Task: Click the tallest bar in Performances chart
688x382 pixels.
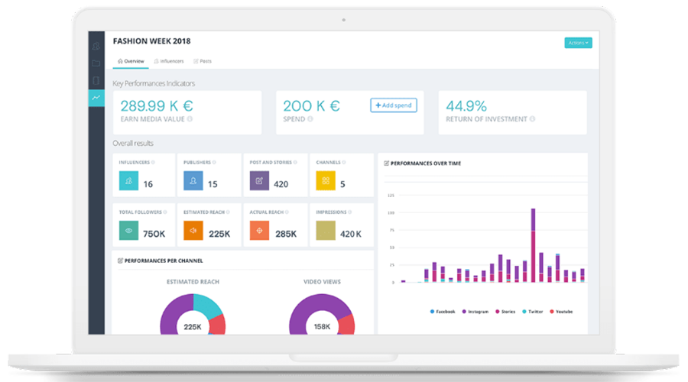Action: click(x=533, y=244)
